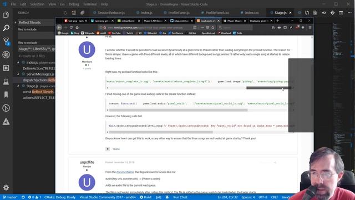Viewport: 355px width, 200px height.
Task: Collapse the Stage.js search result group
Action: (18, 86)
